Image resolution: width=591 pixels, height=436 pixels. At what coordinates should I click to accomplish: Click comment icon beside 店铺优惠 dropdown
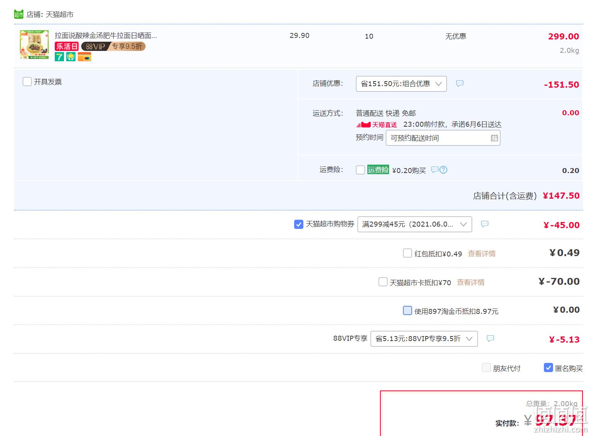(x=460, y=83)
